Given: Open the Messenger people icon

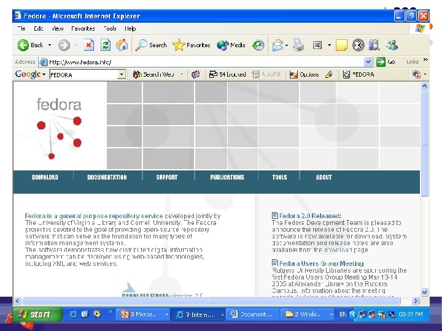Looking at the screenshot, I should 392,45.
